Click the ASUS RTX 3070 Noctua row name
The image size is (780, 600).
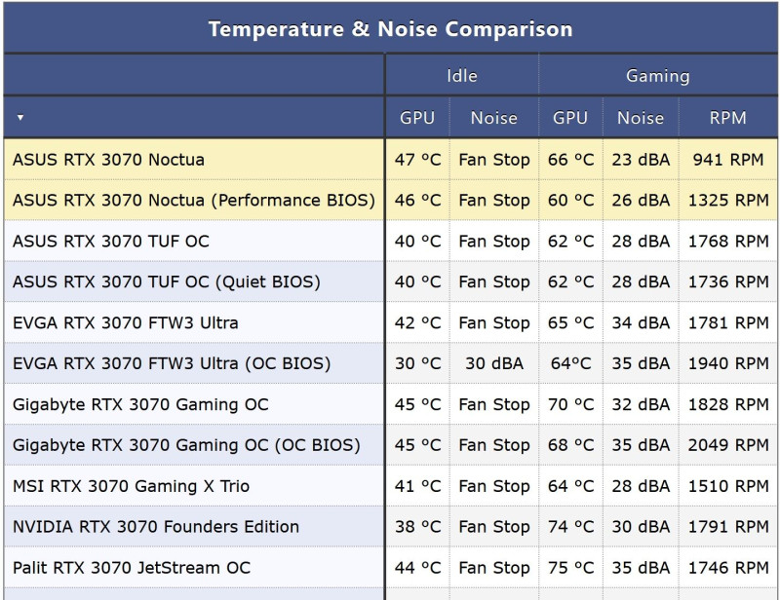pyautogui.click(x=108, y=160)
